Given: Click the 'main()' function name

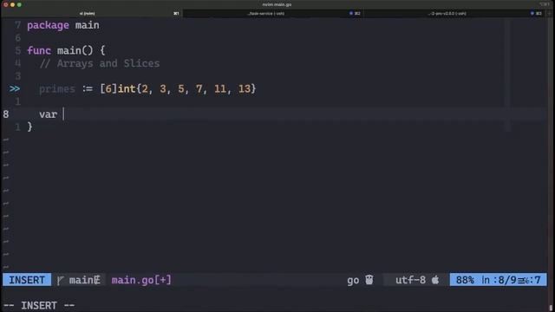Looking at the screenshot, I should [75, 50].
